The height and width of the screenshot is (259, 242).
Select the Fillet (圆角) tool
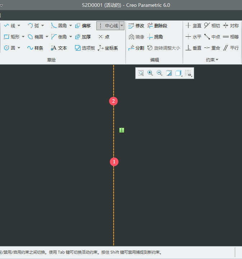click(59, 26)
